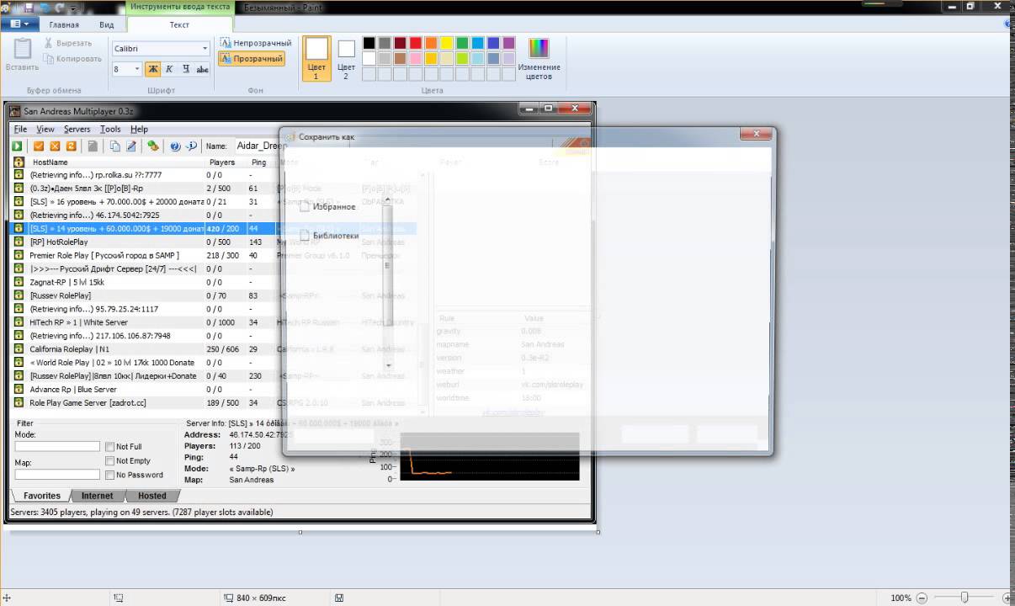
Task: Open the Tools menu in SA-MP
Action: pyautogui.click(x=110, y=129)
